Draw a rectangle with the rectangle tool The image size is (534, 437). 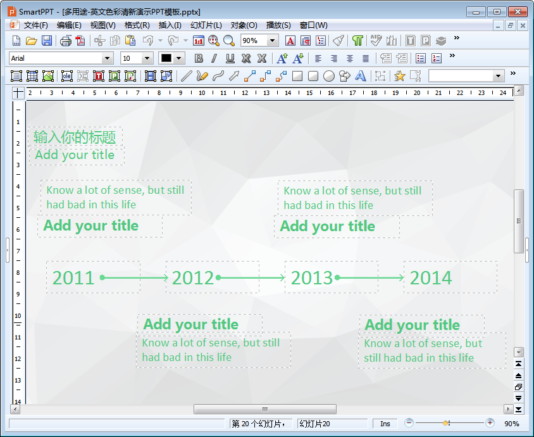[x=297, y=76]
